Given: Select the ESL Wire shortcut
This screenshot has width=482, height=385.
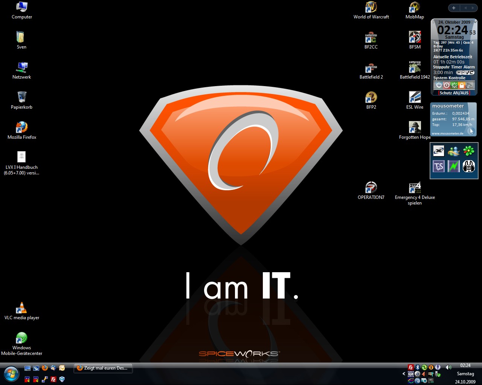Looking at the screenshot, I should pyautogui.click(x=415, y=100).
